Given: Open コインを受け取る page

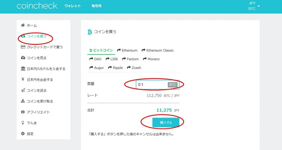Looking at the screenshot, I should (x=40, y=101).
